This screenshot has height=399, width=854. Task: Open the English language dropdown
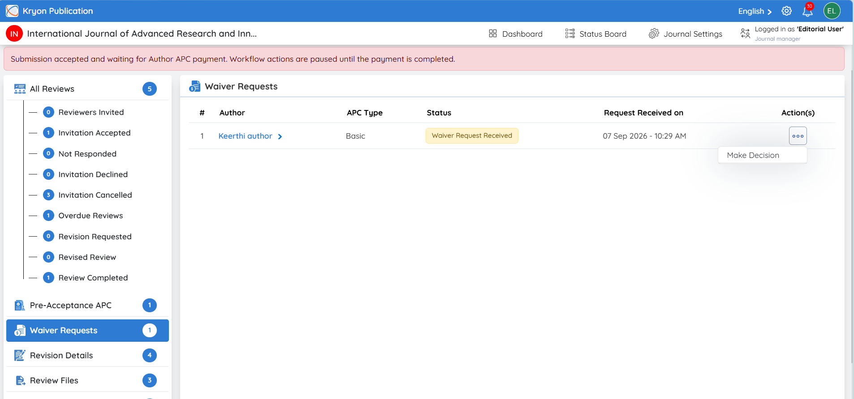755,11
